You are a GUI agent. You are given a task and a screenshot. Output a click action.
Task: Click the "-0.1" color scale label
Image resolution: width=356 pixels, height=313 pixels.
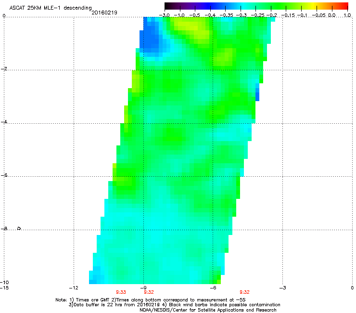(x=303, y=15)
